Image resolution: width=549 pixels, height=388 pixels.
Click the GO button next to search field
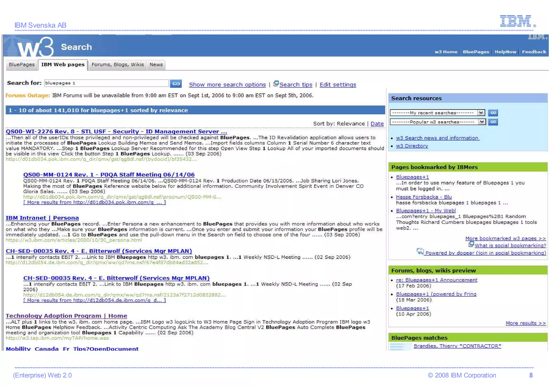176,84
